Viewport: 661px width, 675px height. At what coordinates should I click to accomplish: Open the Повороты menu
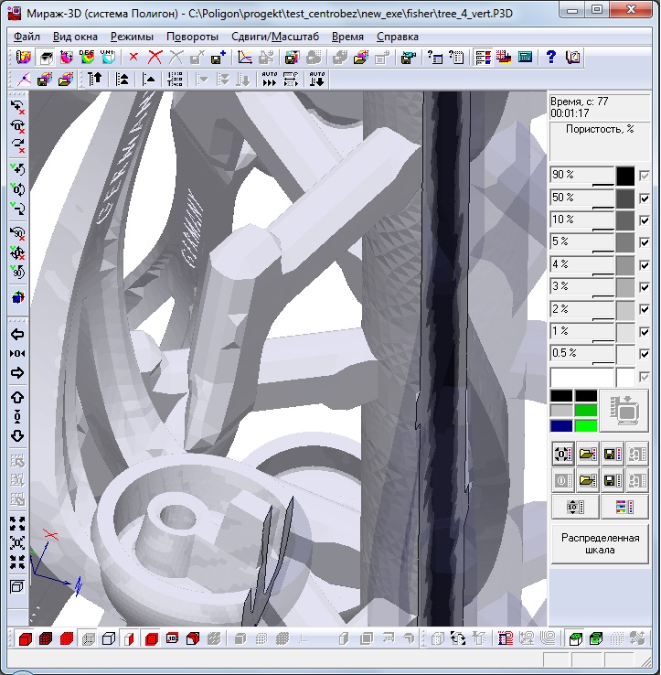click(191, 37)
